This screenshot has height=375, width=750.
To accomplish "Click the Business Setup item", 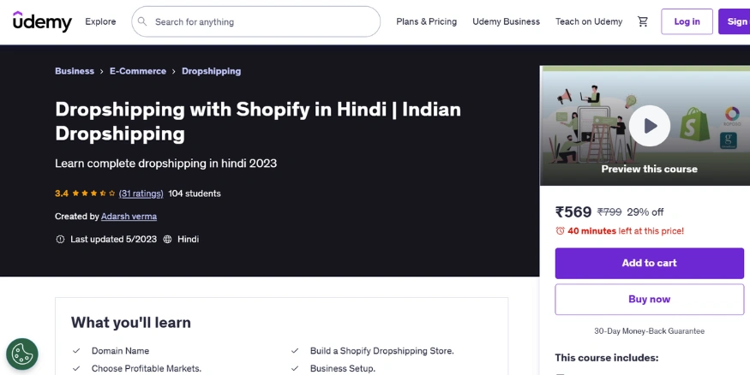I will [x=343, y=369].
